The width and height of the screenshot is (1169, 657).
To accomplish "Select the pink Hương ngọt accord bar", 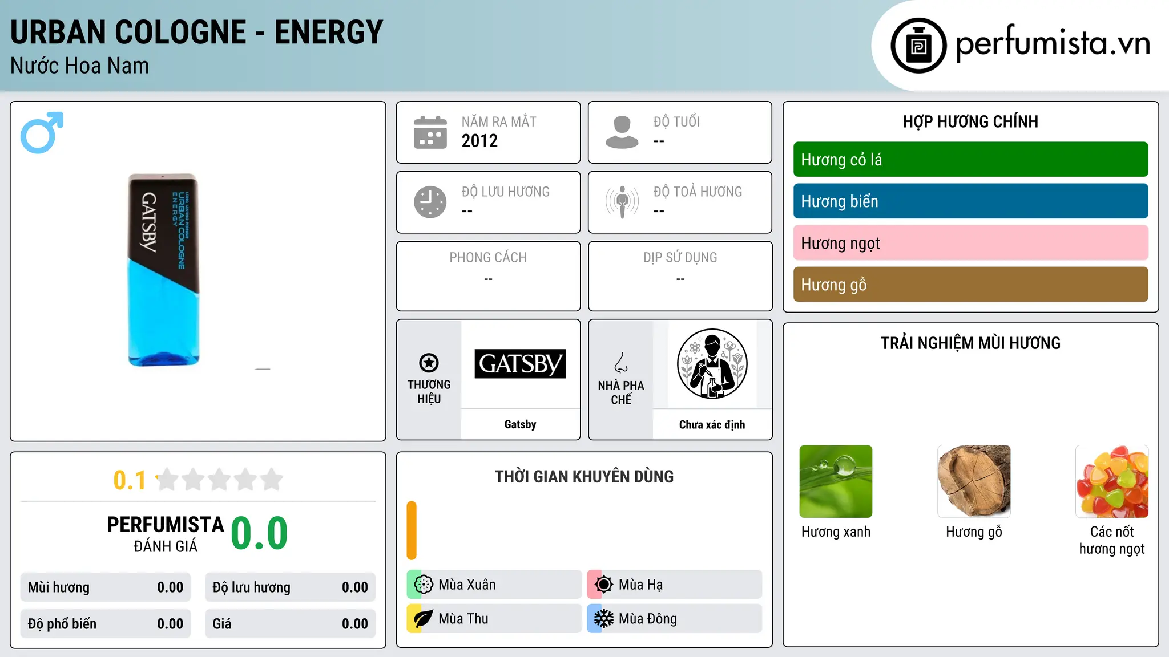I will point(970,243).
